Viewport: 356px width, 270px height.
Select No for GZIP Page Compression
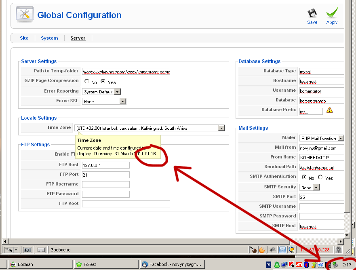click(x=86, y=82)
